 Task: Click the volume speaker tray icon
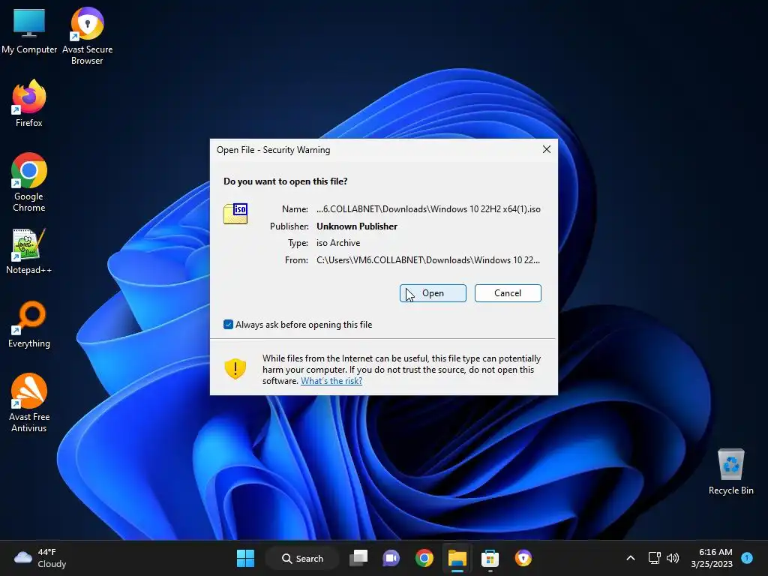[x=673, y=558]
